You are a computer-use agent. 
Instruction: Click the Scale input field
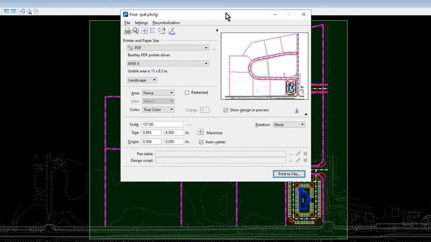point(162,124)
